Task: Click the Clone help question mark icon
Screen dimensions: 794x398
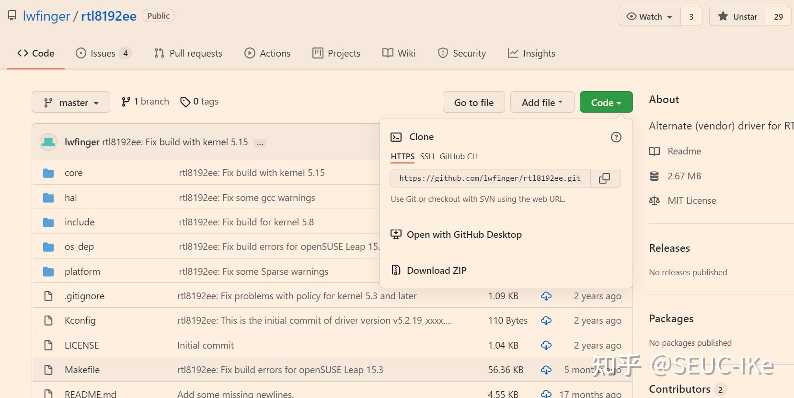Action: (x=616, y=137)
